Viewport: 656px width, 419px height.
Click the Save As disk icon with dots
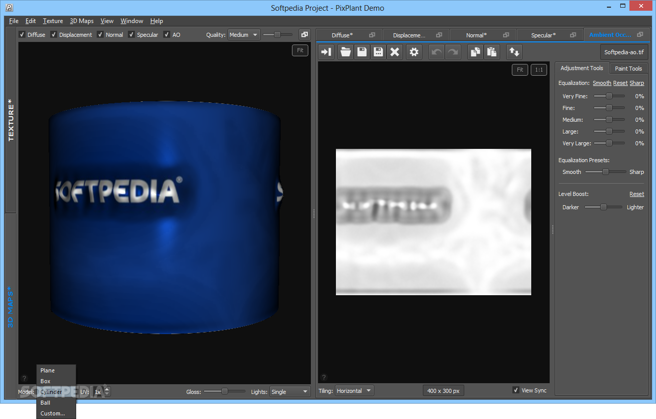pyautogui.click(x=378, y=52)
